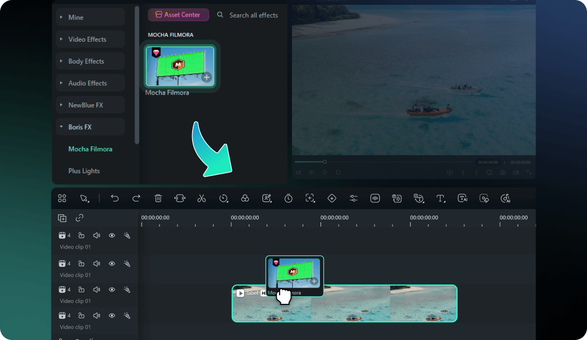This screenshot has height=340, width=587.
Task: Click the preview current timecode field
Action: tap(488, 162)
